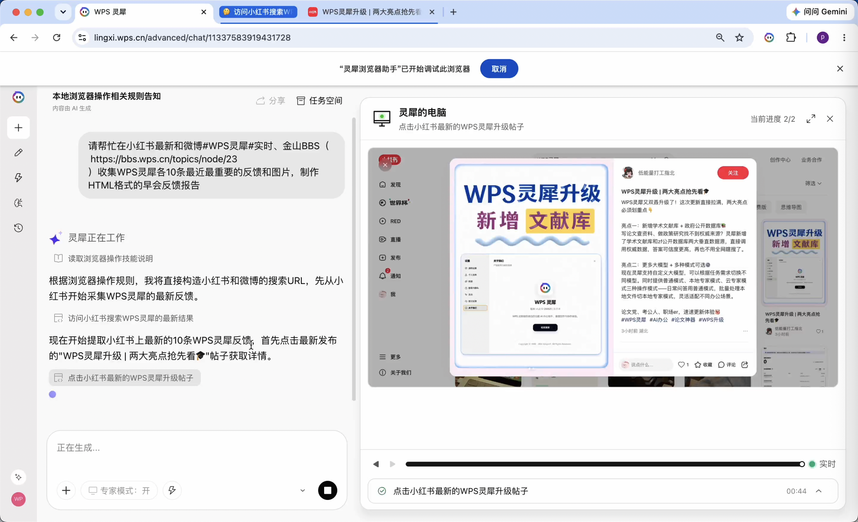Click the 分享 share button
Viewport: 858px width, 522px height.
tap(270, 101)
